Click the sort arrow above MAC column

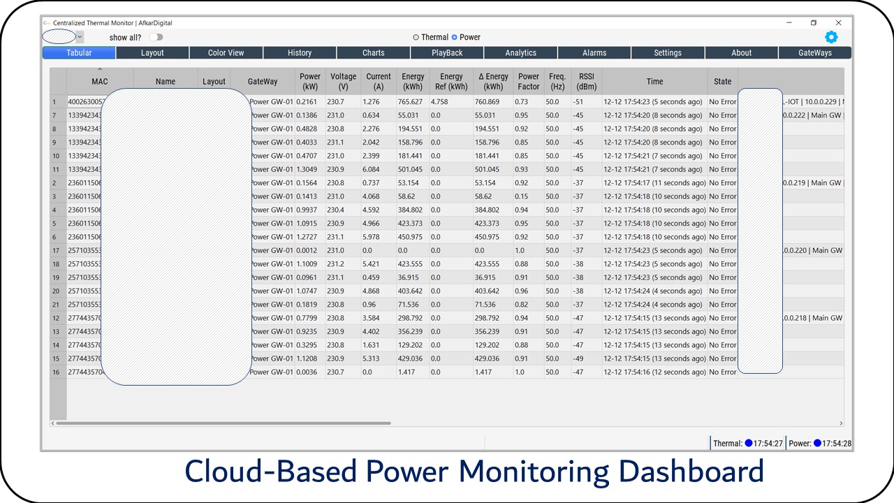[x=100, y=70]
